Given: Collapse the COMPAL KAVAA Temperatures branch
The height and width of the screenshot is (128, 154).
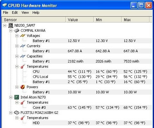Looking at the screenshot, I should (x=17, y=66).
